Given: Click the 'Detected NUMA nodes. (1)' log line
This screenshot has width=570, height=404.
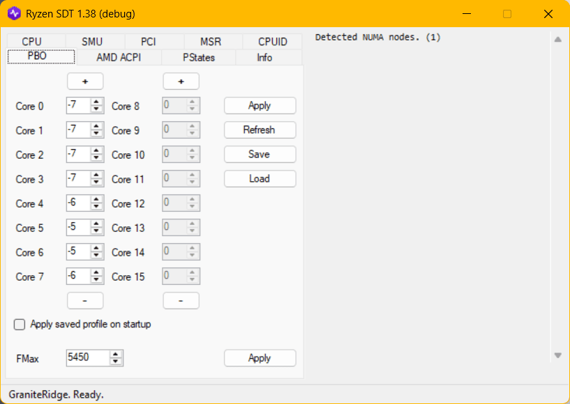Looking at the screenshot, I should [378, 38].
